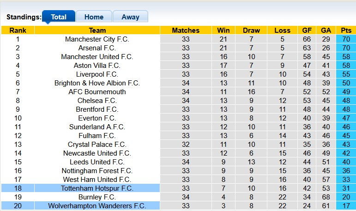This screenshot has height=211, width=356.
Task: Click Wolverhampton Wanderers F.C. highlighted row
Action: pyautogui.click(x=97, y=206)
